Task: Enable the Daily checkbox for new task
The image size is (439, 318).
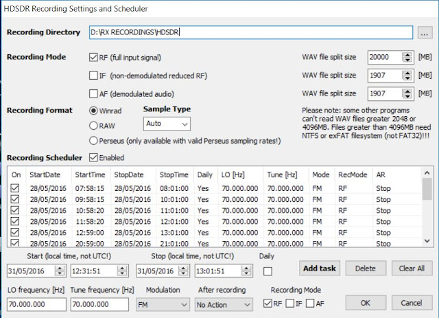Action: tap(268, 271)
